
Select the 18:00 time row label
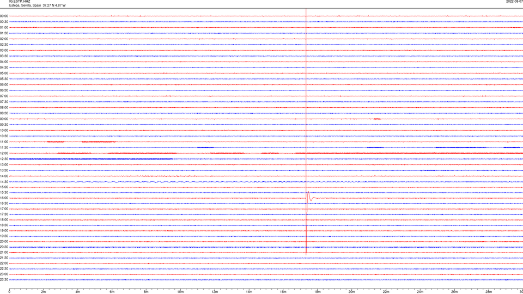pyautogui.click(x=4, y=219)
